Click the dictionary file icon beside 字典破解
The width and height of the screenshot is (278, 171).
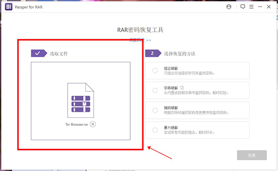tap(182, 88)
